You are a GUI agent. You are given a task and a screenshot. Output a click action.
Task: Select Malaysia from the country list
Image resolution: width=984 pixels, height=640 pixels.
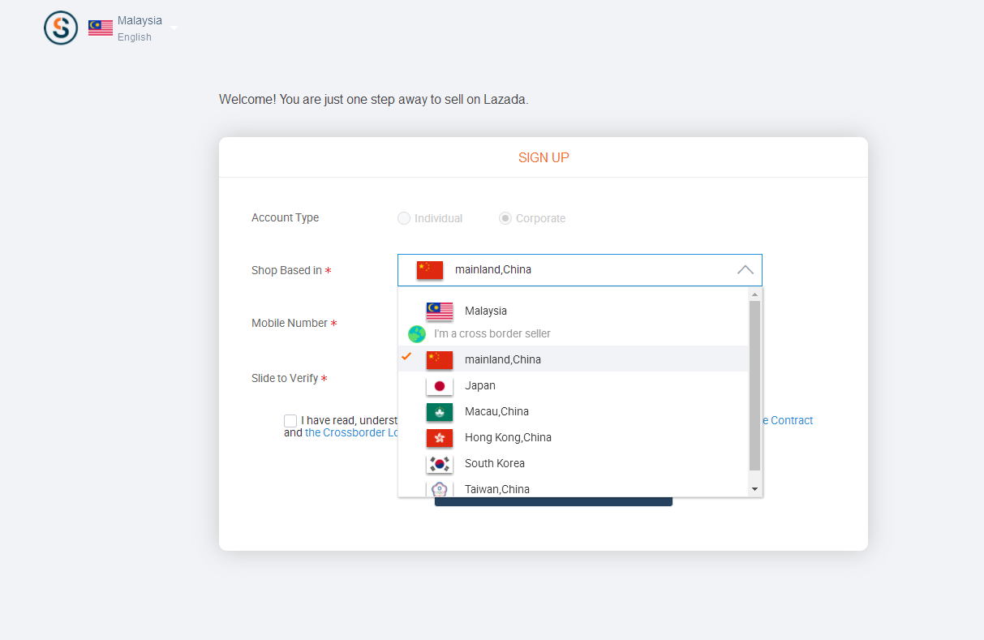click(x=573, y=311)
